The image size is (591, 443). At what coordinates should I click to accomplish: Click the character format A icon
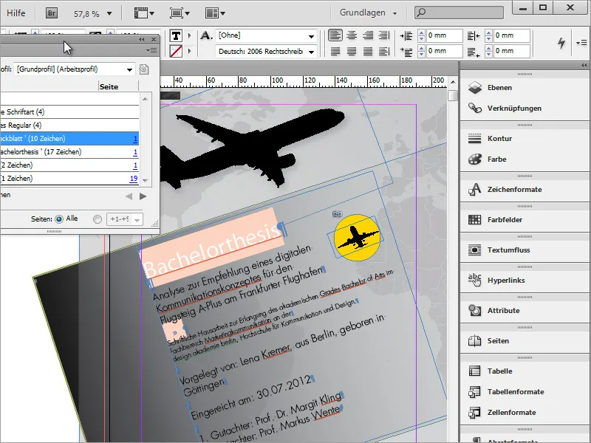[206, 35]
